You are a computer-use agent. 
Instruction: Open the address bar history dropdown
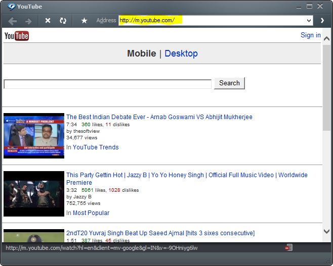point(309,21)
